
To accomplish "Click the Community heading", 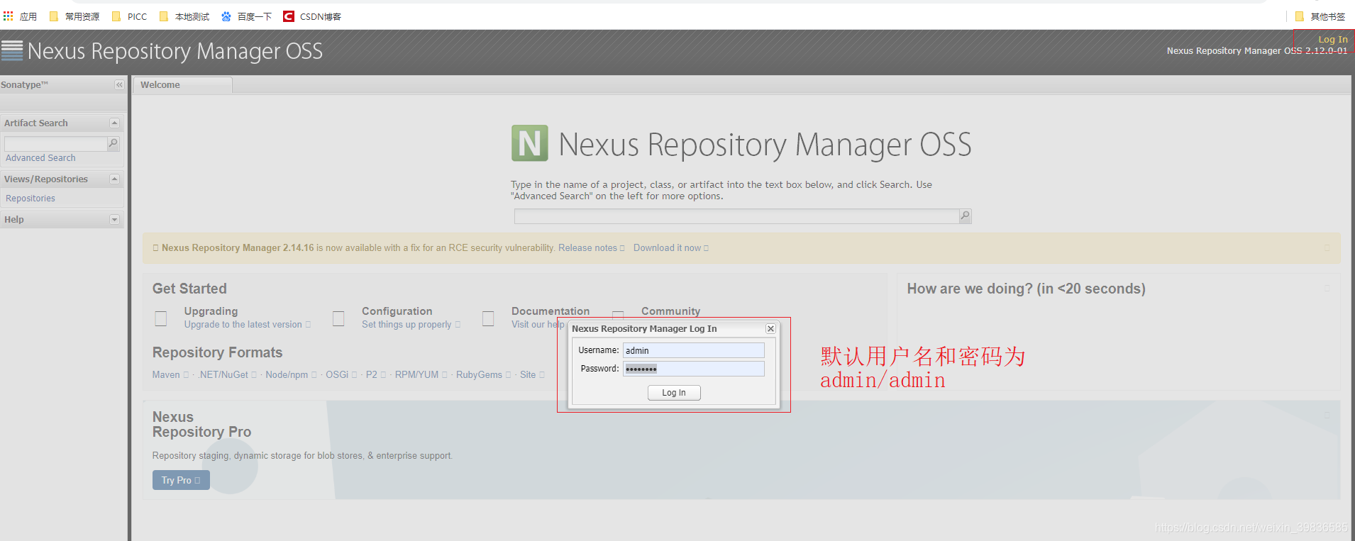I will (670, 311).
